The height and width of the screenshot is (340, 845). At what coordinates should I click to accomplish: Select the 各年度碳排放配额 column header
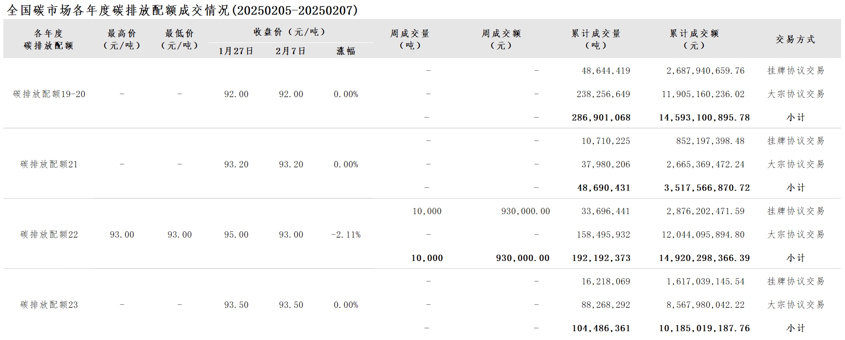pos(48,40)
